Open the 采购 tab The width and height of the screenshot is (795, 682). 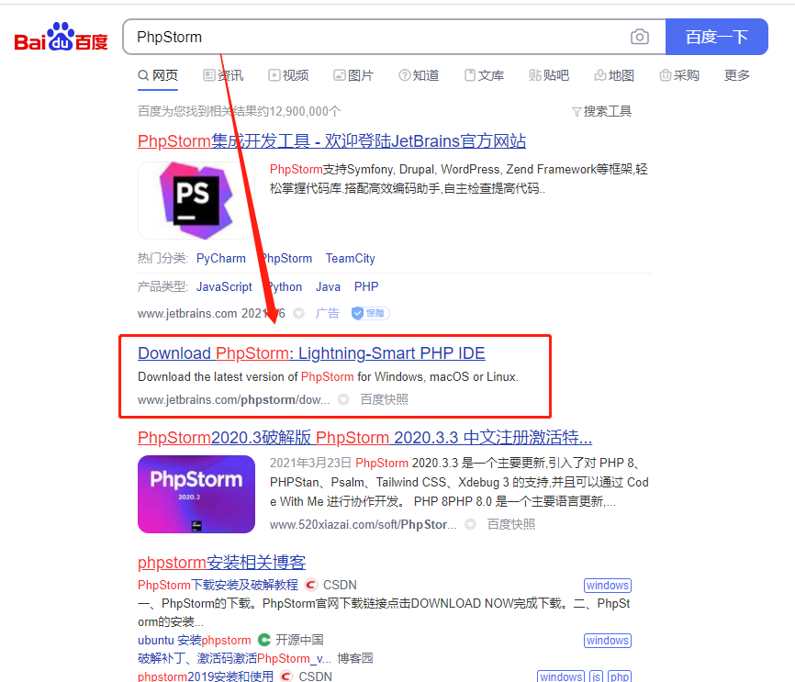[x=679, y=75]
